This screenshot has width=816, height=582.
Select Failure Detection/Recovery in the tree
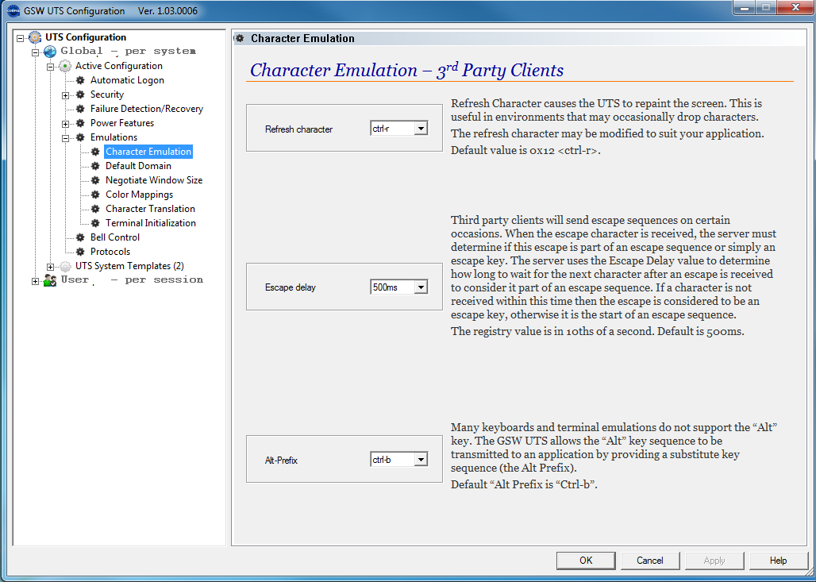point(146,109)
